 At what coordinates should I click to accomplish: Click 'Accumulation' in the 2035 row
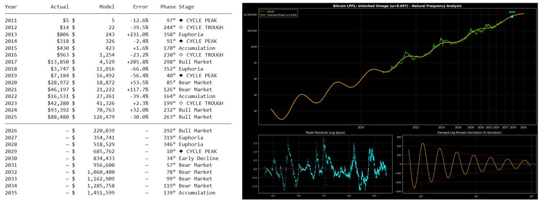197,192
